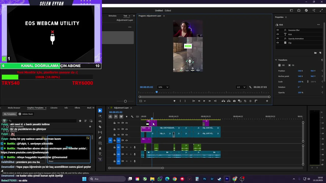Open the 1/2 playback resolution dropdown

point(241,87)
